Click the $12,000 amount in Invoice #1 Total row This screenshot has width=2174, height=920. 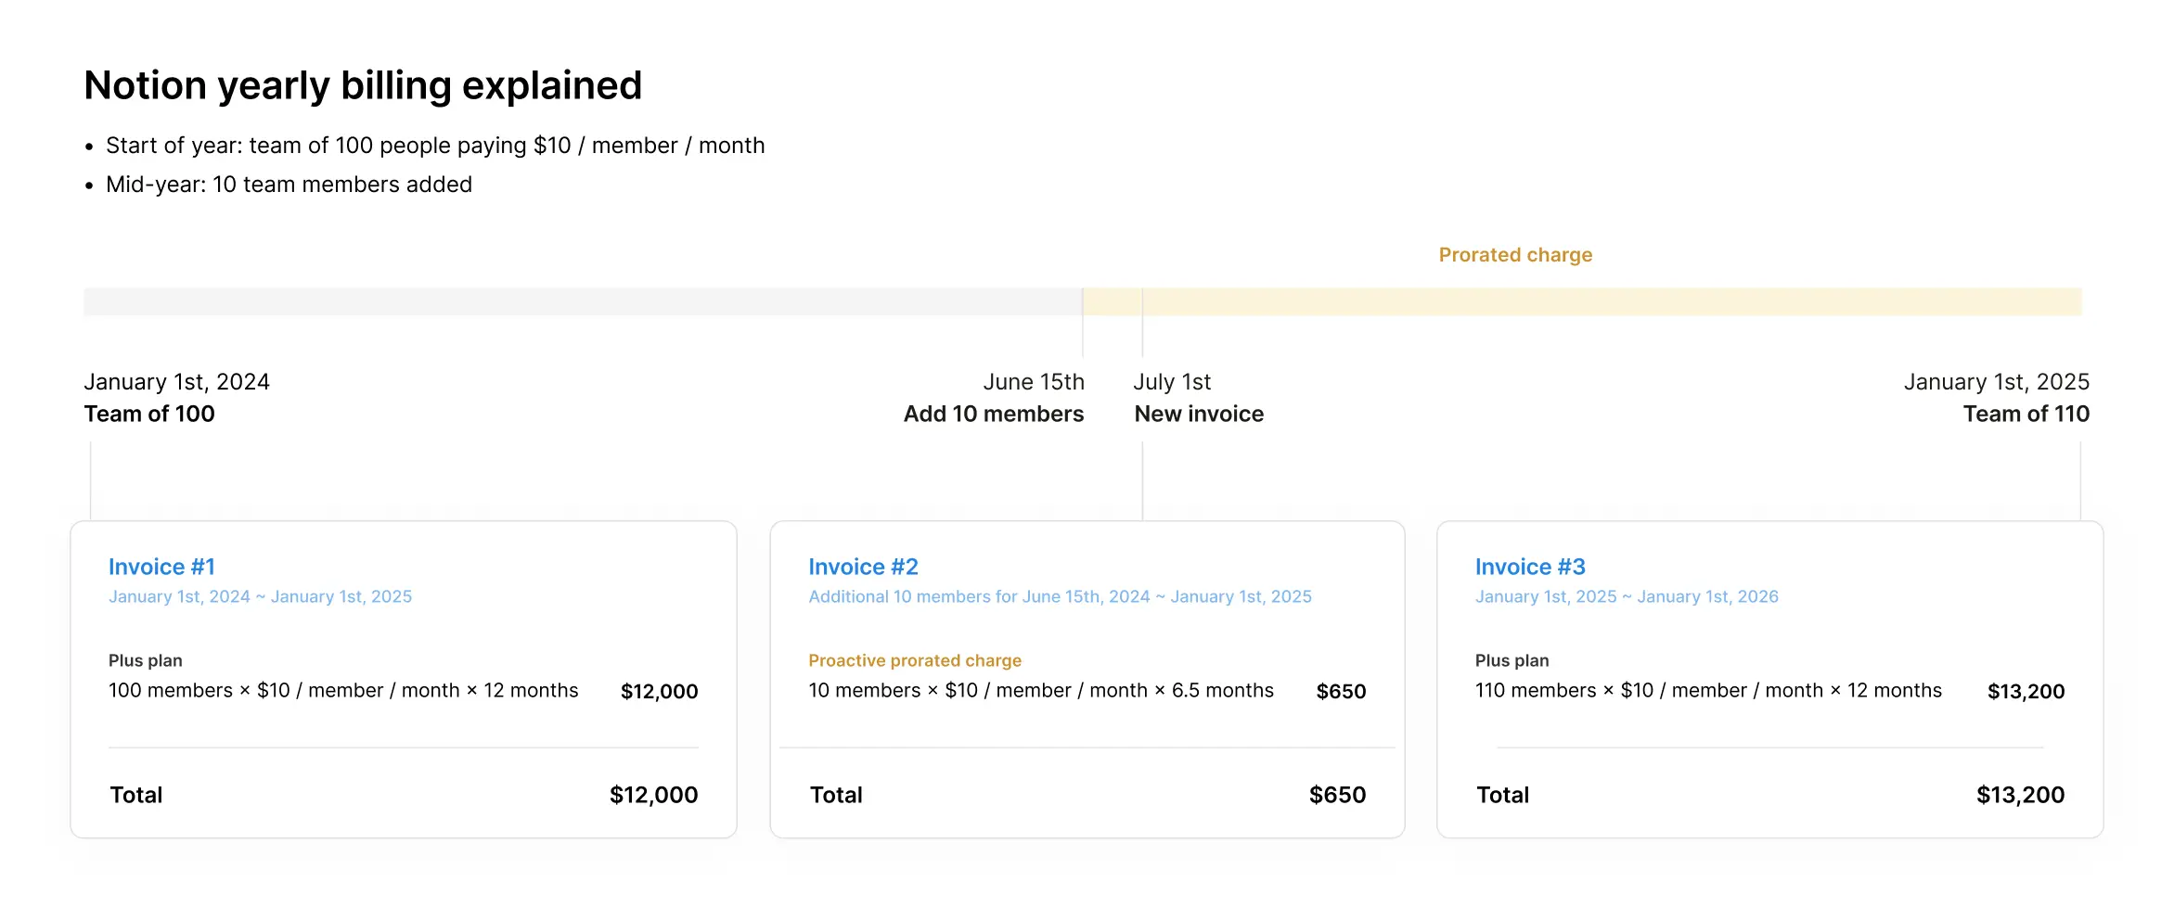pyautogui.click(x=653, y=795)
